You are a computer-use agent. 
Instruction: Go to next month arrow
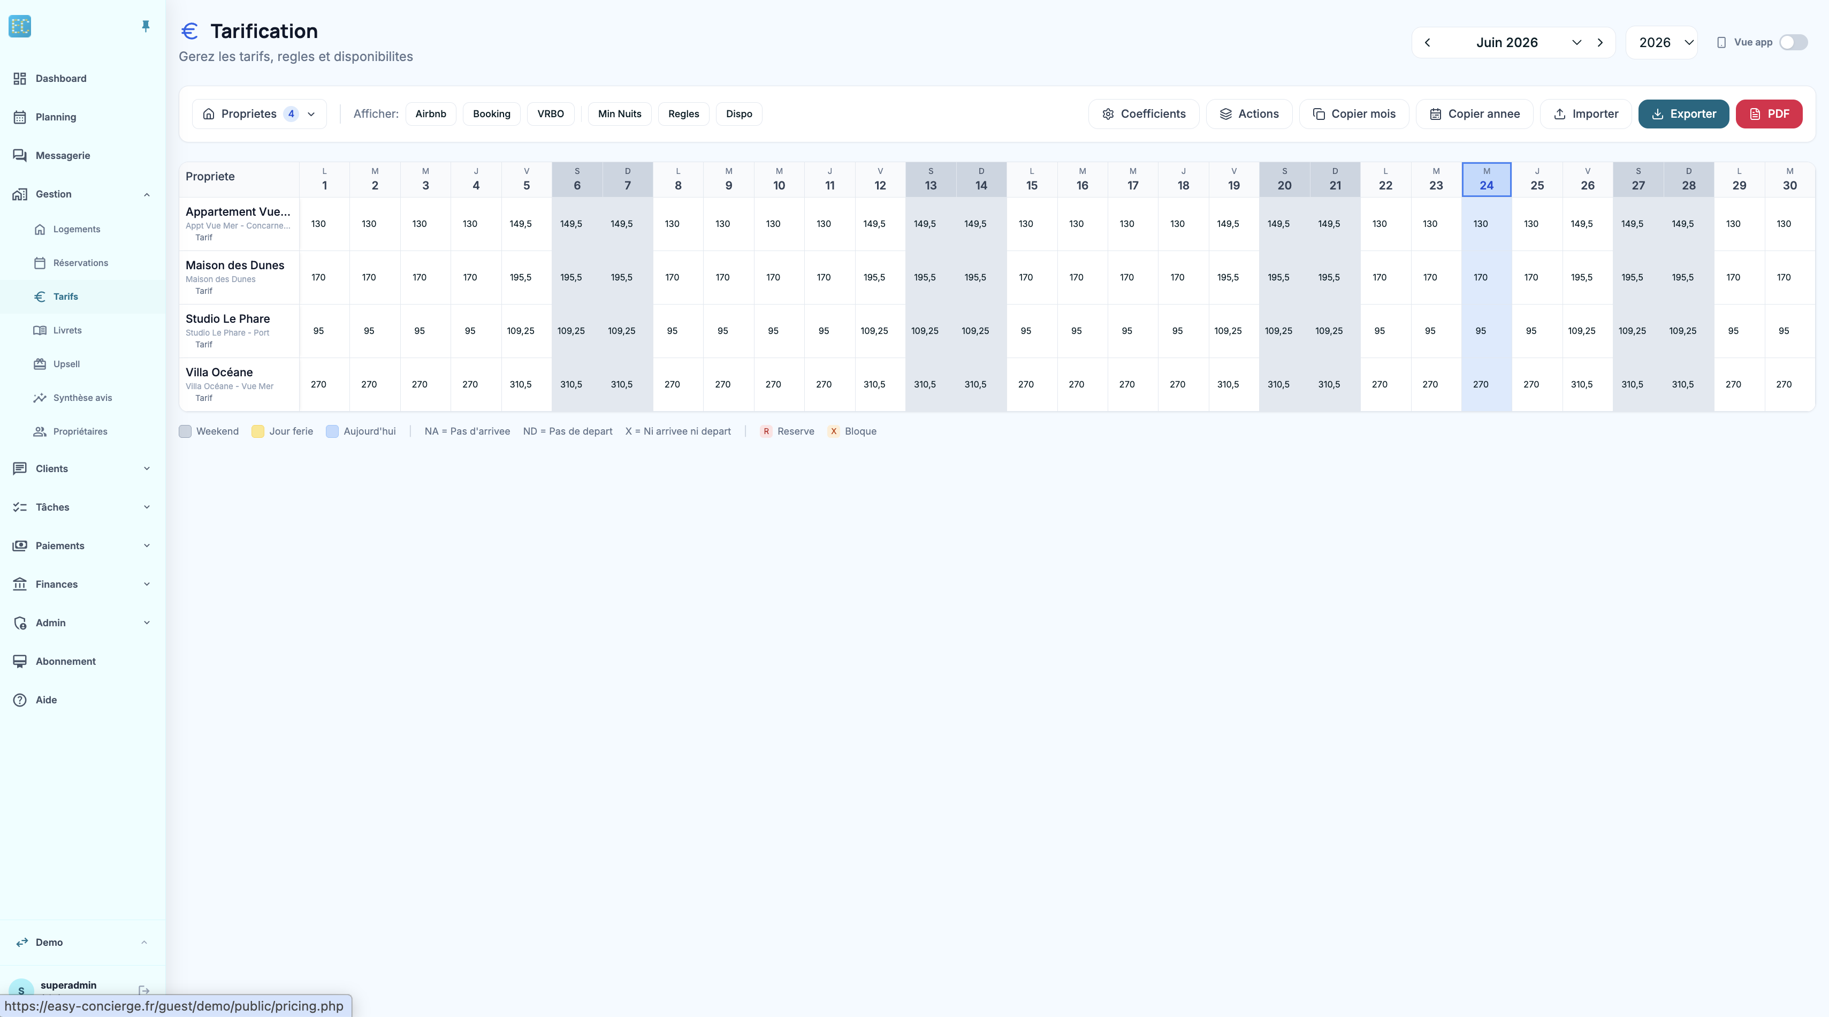pyautogui.click(x=1601, y=43)
